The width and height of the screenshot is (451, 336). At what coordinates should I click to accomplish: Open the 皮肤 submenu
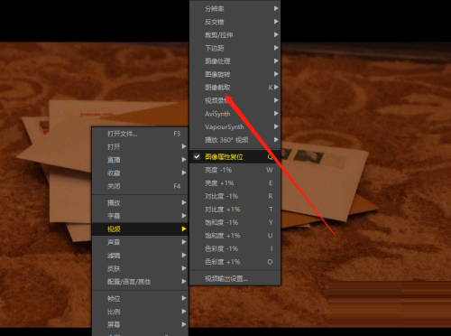click(x=140, y=268)
